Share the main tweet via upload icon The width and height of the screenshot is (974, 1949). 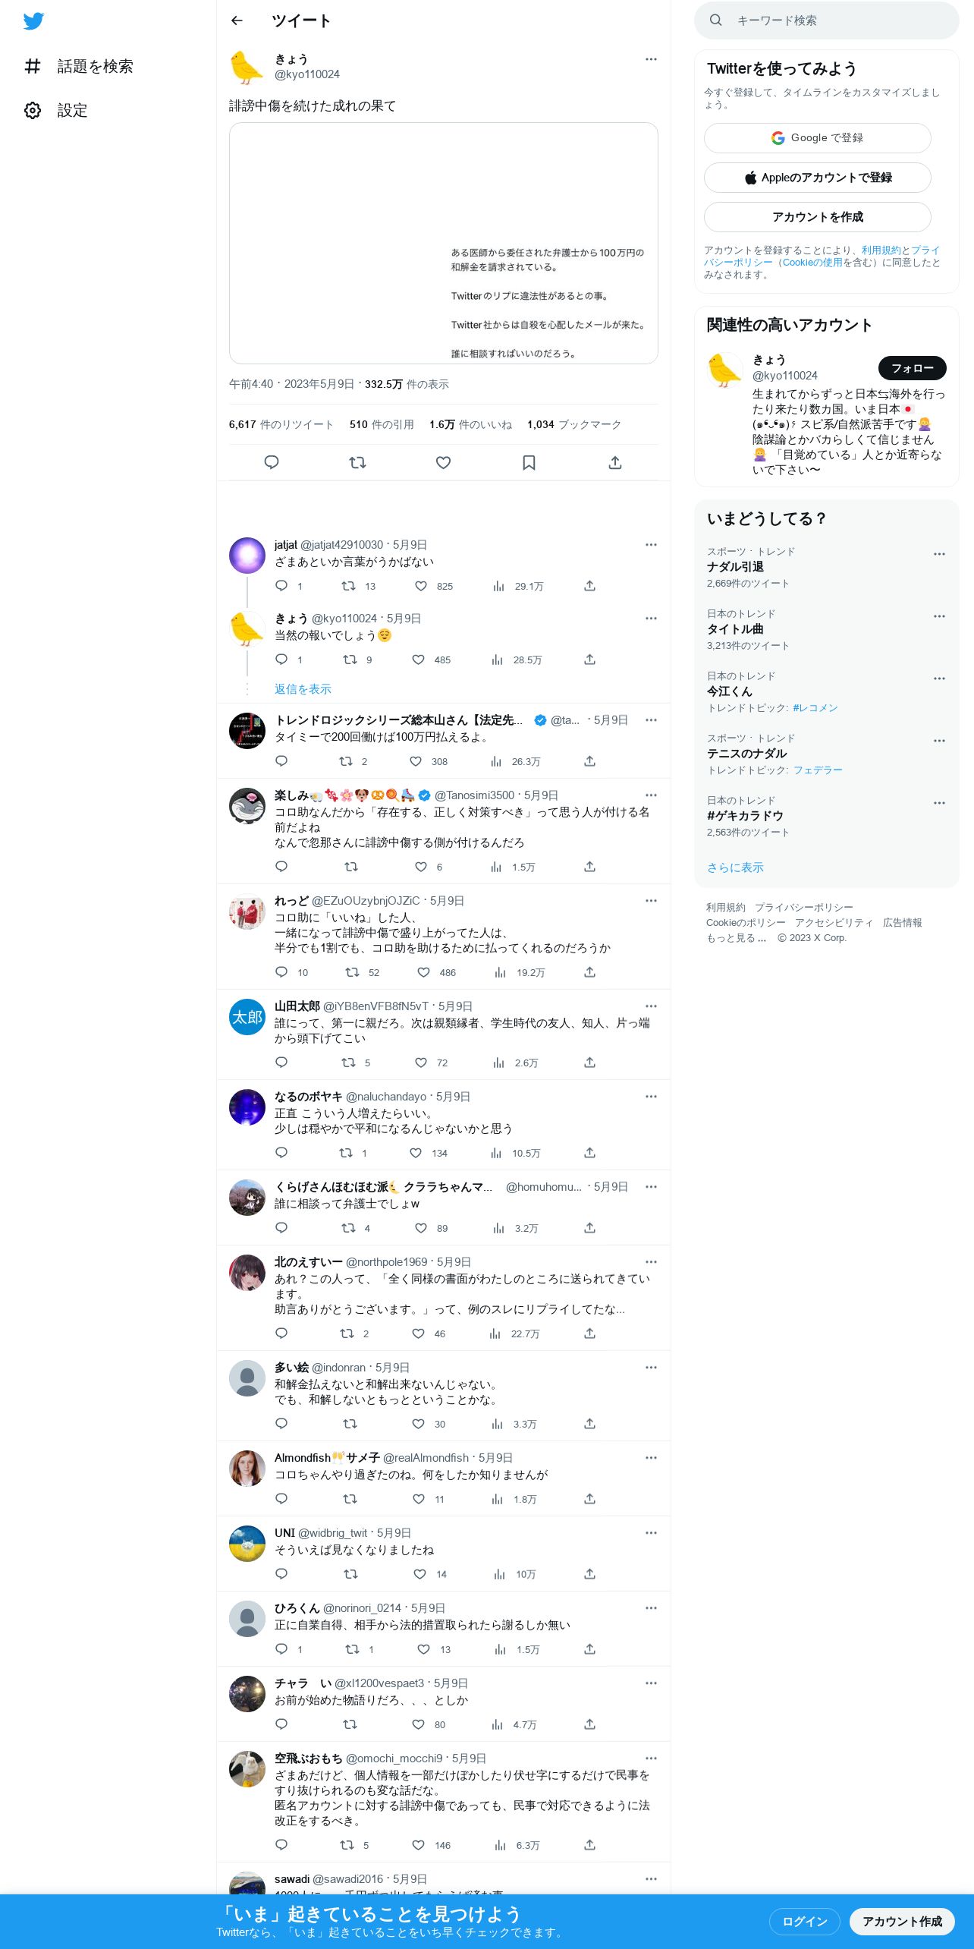(x=615, y=462)
